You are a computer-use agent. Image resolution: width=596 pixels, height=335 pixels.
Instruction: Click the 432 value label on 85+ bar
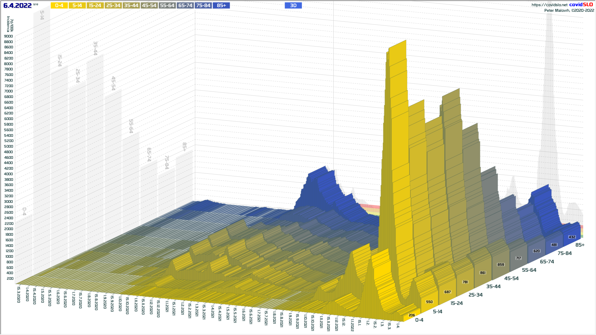572,237
